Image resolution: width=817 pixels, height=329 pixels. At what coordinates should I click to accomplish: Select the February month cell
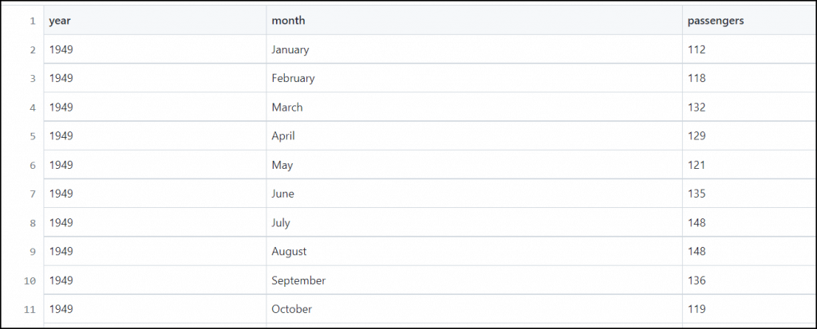[293, 78]
